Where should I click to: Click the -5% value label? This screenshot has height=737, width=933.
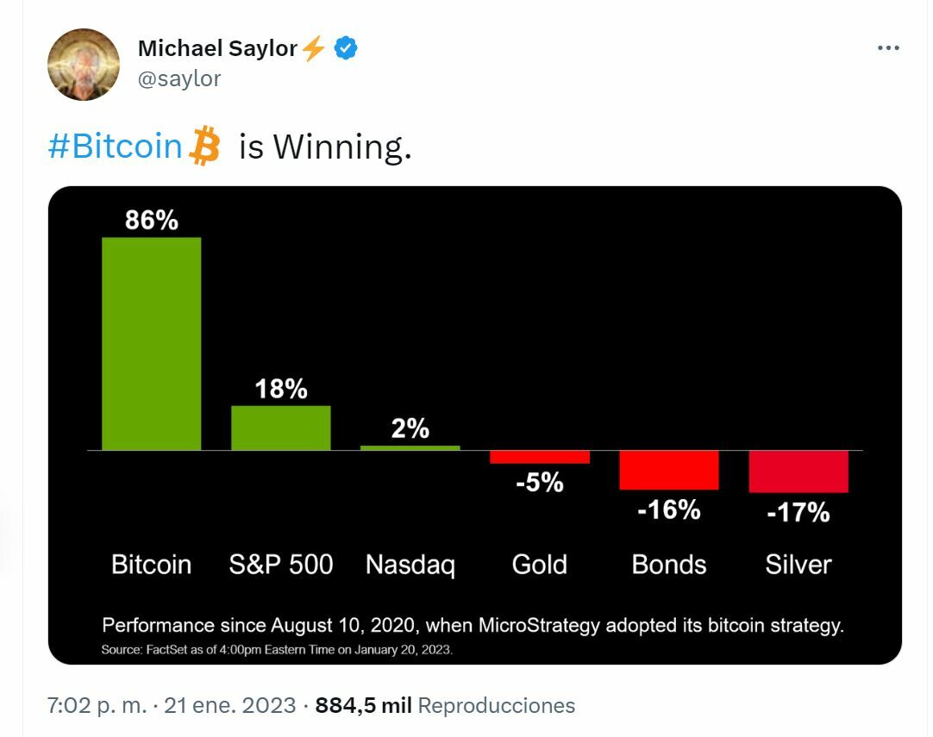tap(539, 483)
